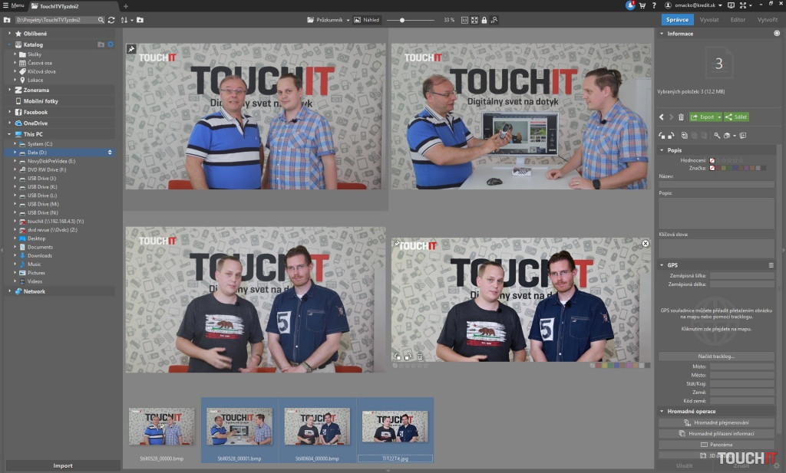Remove the fourth preview with its X icon
786x473 pixels.
(645, 243)
